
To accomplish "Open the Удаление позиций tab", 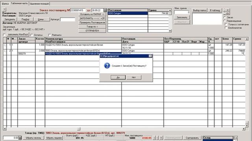I will click(39, 4).
